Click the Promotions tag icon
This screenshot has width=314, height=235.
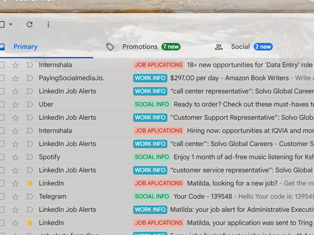click(x=110, y=47)
